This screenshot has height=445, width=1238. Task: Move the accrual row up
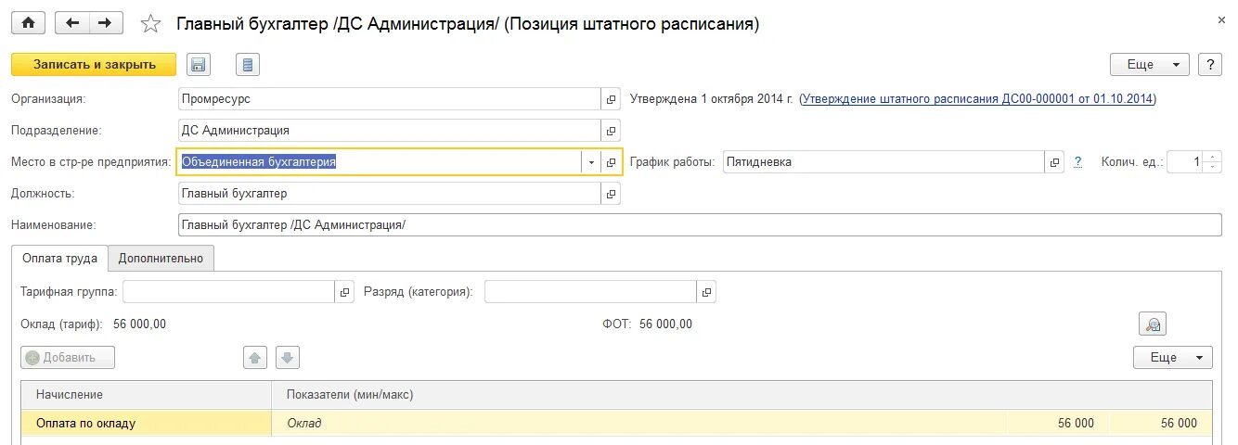click(256, 358)
